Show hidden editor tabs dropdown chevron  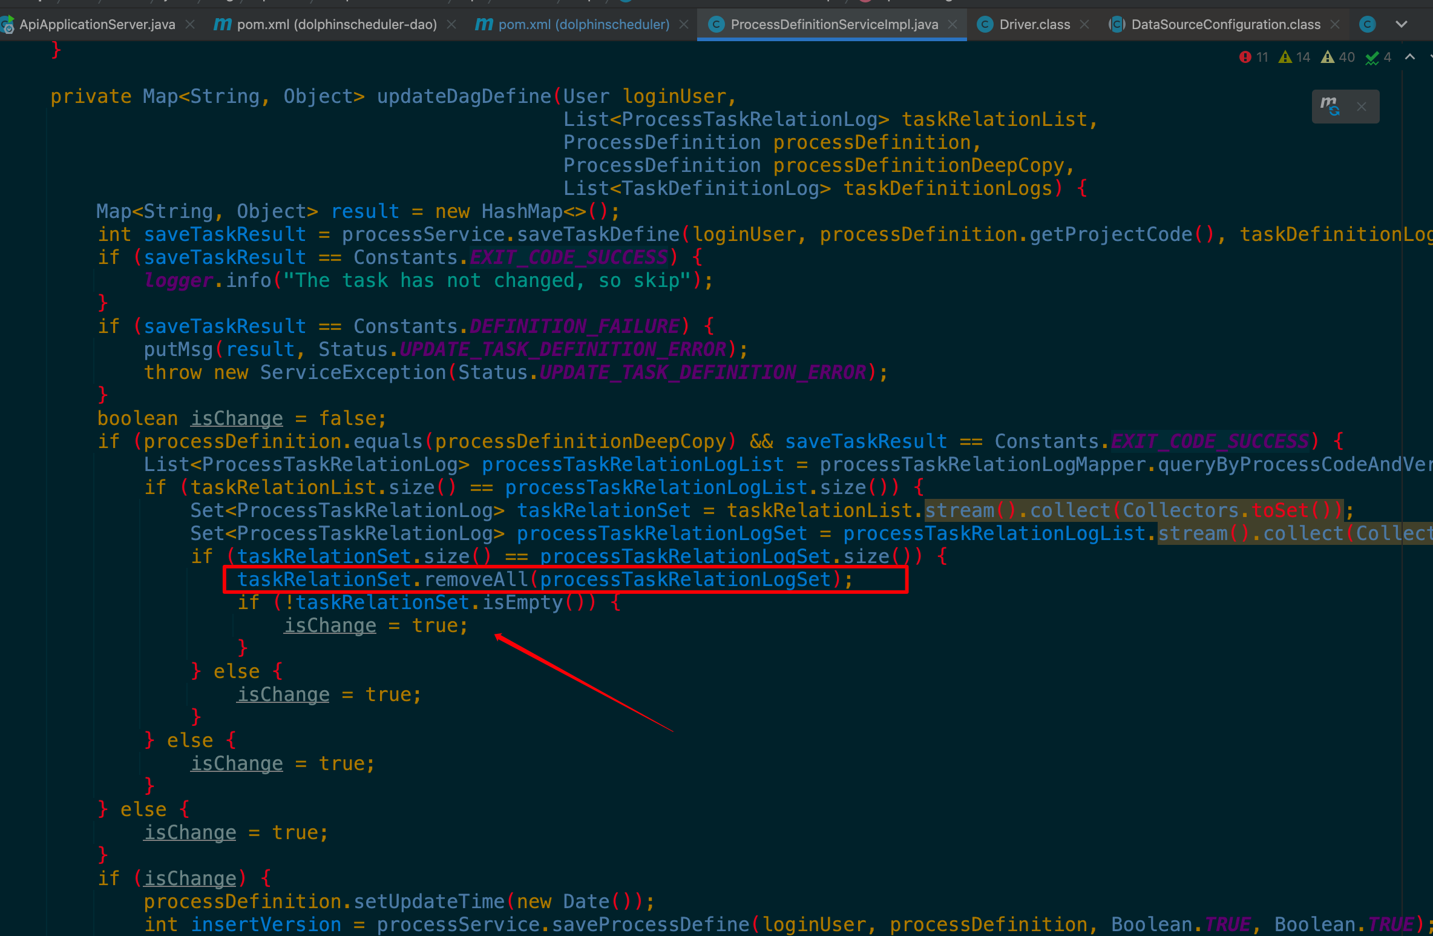(1402, 24)
